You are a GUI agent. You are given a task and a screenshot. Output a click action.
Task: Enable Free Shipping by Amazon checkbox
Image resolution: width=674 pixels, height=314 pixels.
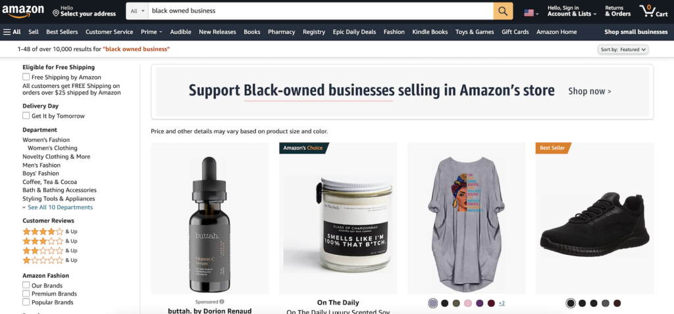click(x=26, y=78)
